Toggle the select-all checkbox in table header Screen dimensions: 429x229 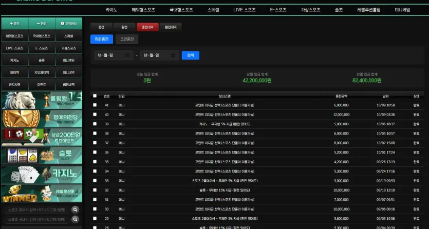95,96
